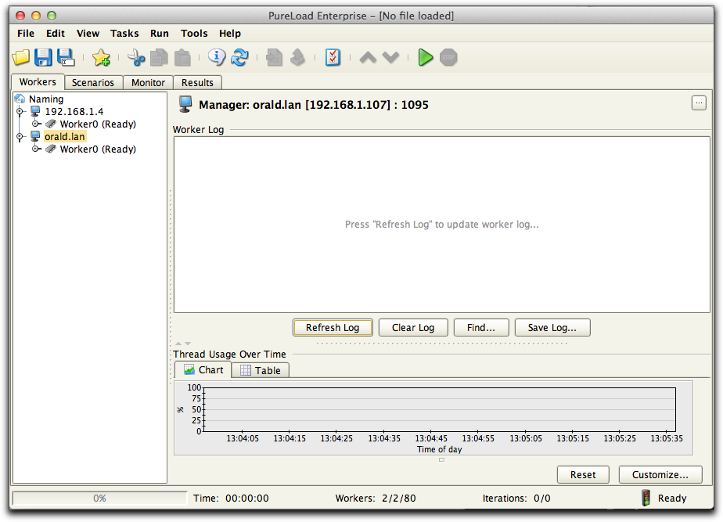Open the checklist icon in toolbar
The width and height of the screenshot is (723, 522).
click(x=333, y=58)
